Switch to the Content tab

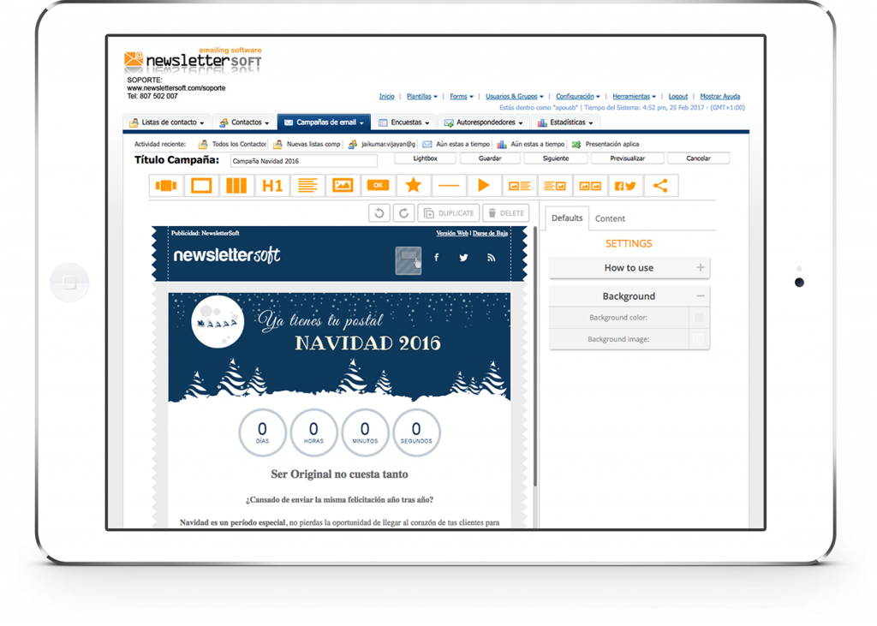click(x=610, y=218)
